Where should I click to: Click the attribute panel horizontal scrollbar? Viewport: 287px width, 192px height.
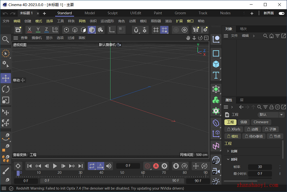tap(240, 181)
